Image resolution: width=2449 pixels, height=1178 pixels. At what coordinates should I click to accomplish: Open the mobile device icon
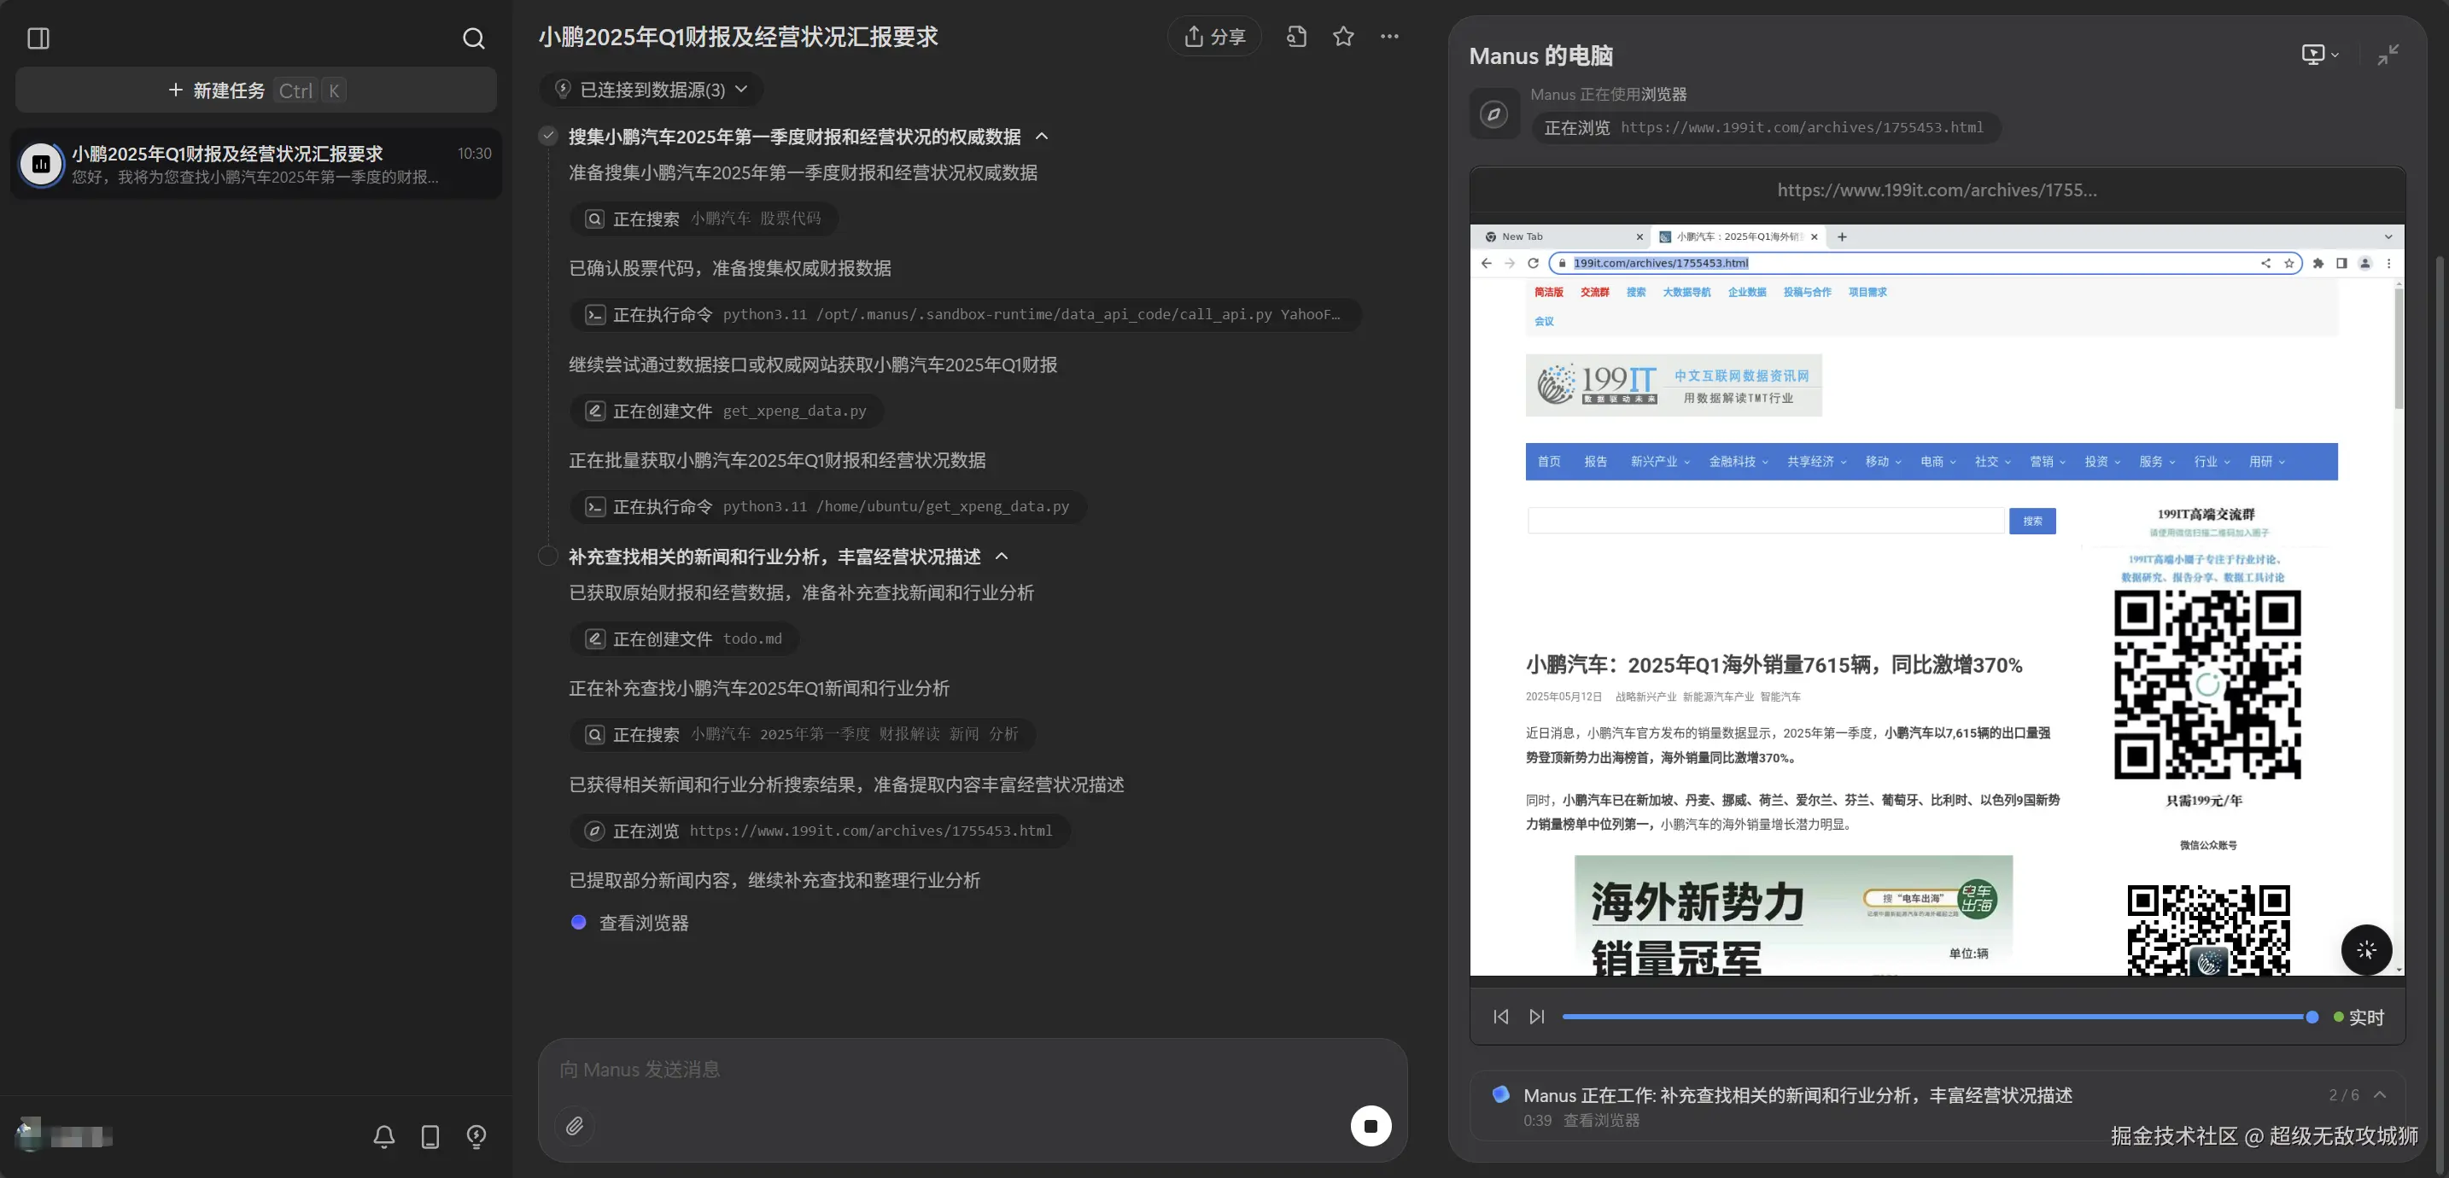[x=430, y=1136]
